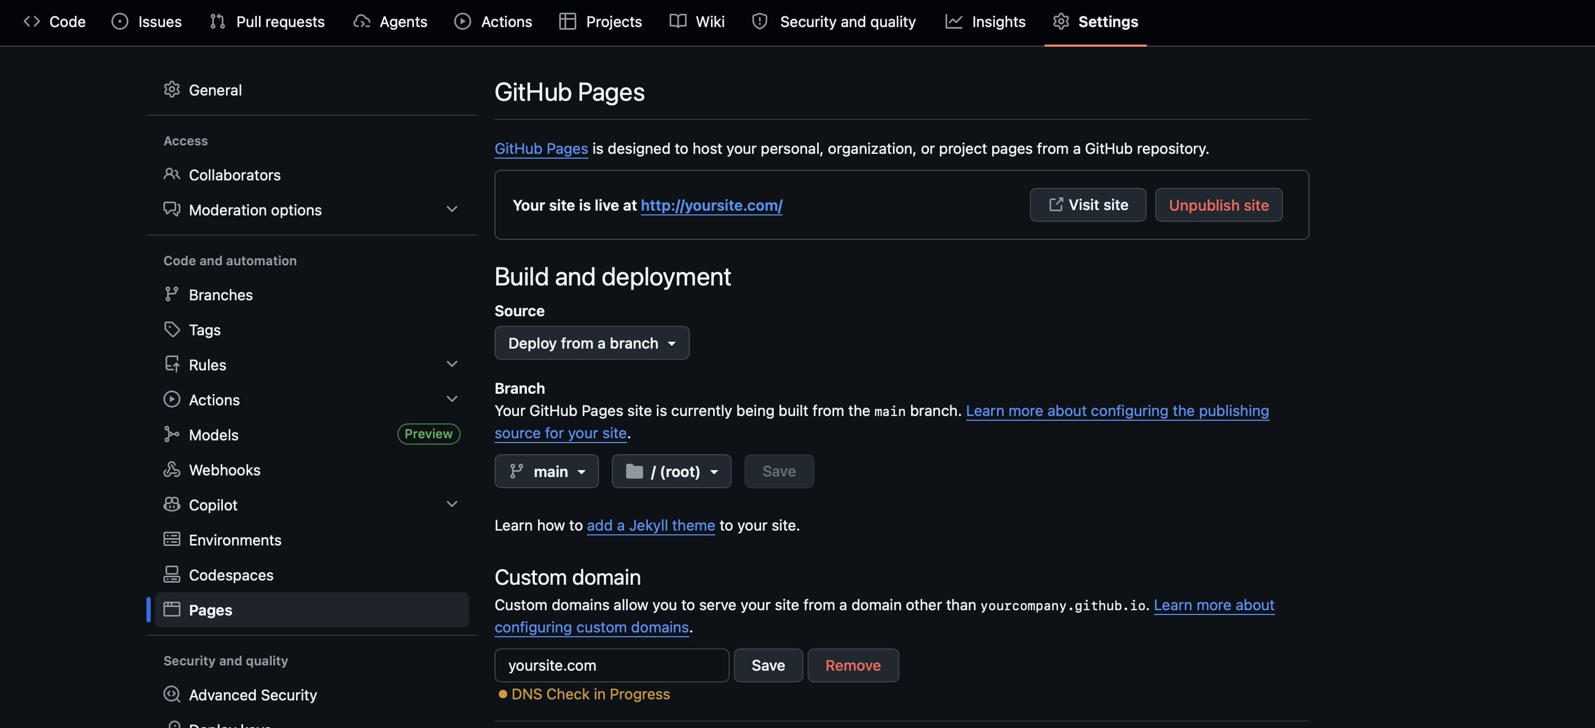Click the Unpublish site button
1595x728 pixels.
[x=1219, y=205]
